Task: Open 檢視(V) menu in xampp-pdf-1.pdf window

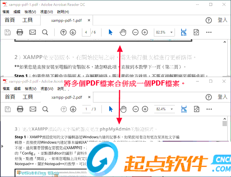Action: point(30,12)
